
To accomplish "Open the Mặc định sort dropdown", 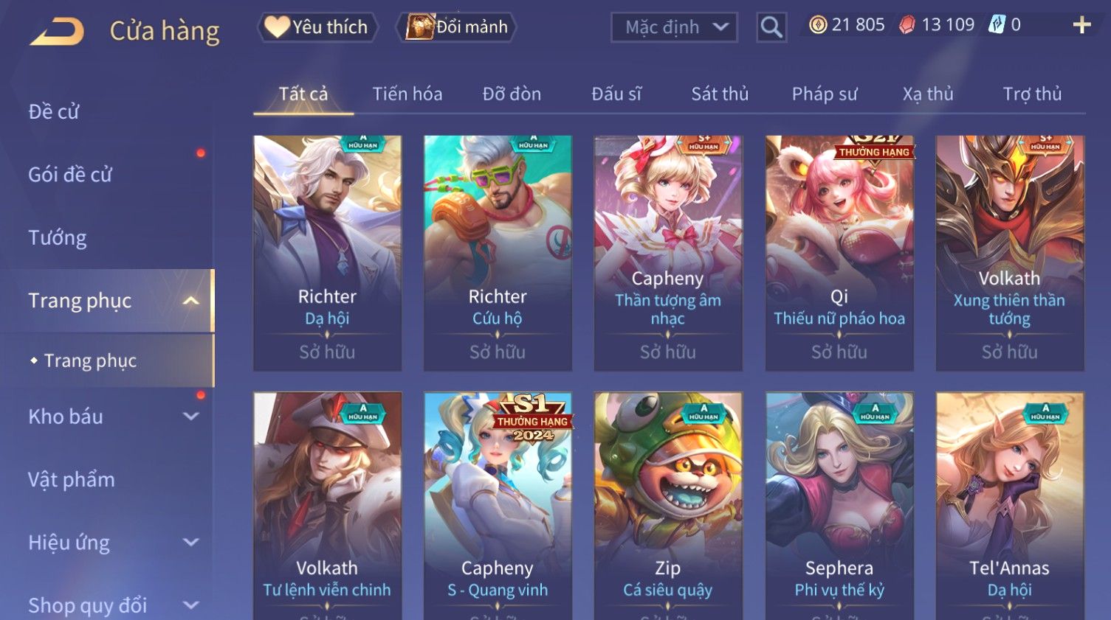I will point(674,27).
